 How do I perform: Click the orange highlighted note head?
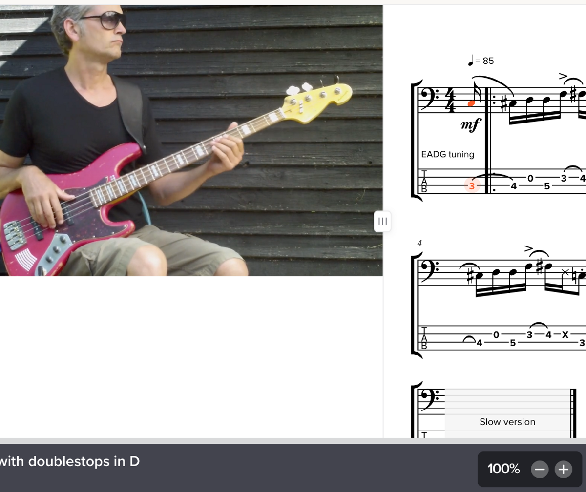pos(471,103)
